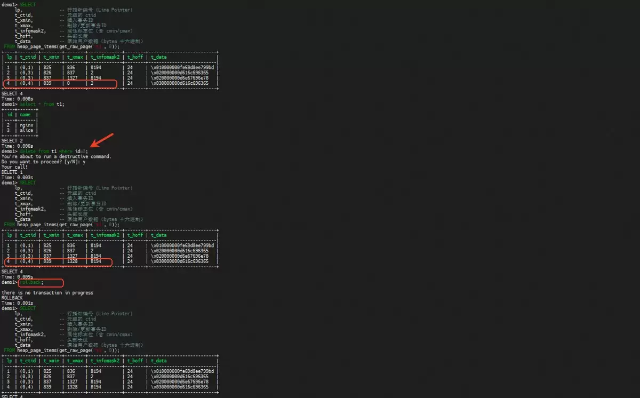Click the 'Your call!' message
The height and width of the screenshot is (398, 640).
click(x=15, y=167)
